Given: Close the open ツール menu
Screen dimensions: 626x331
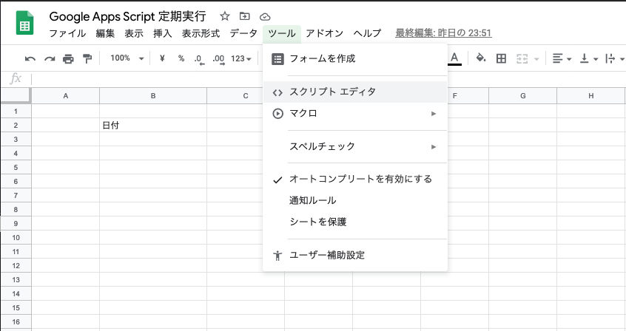Looking at the screenshot, I should (x=282, y=33).
